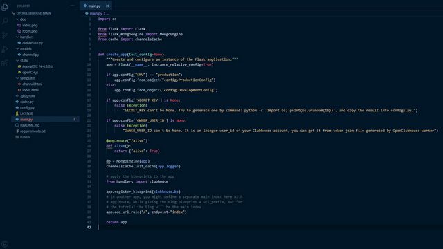Open the Source Control view icon
The height and width of the screenshot is (249, 443).
tap(5, 35)
